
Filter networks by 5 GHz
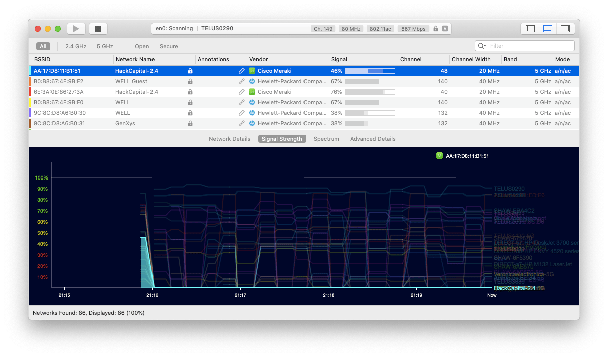(x=105, y=46)
